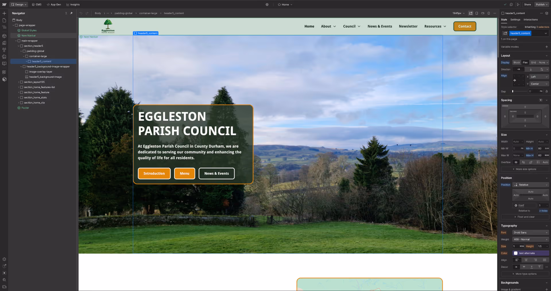Click the Gap slider handle
This screenshot has width=551, height=291.
pos(513,91)
